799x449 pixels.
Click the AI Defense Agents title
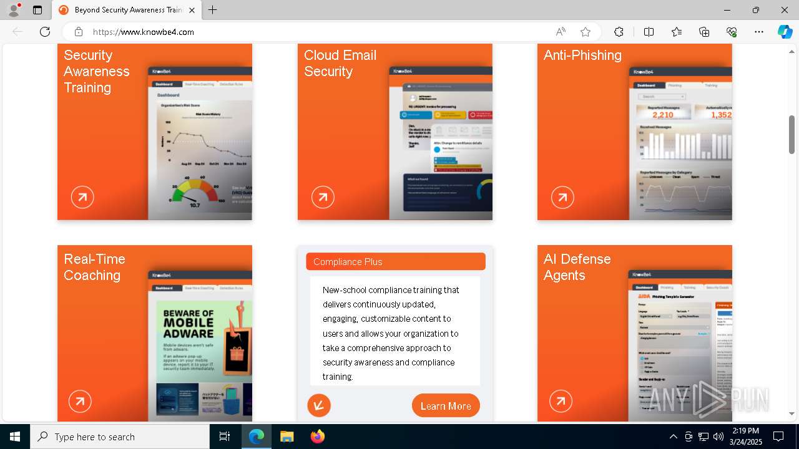click(x=577, y=267)
